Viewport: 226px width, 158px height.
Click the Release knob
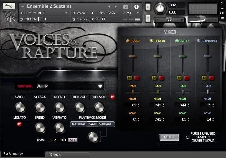(79, 107)
